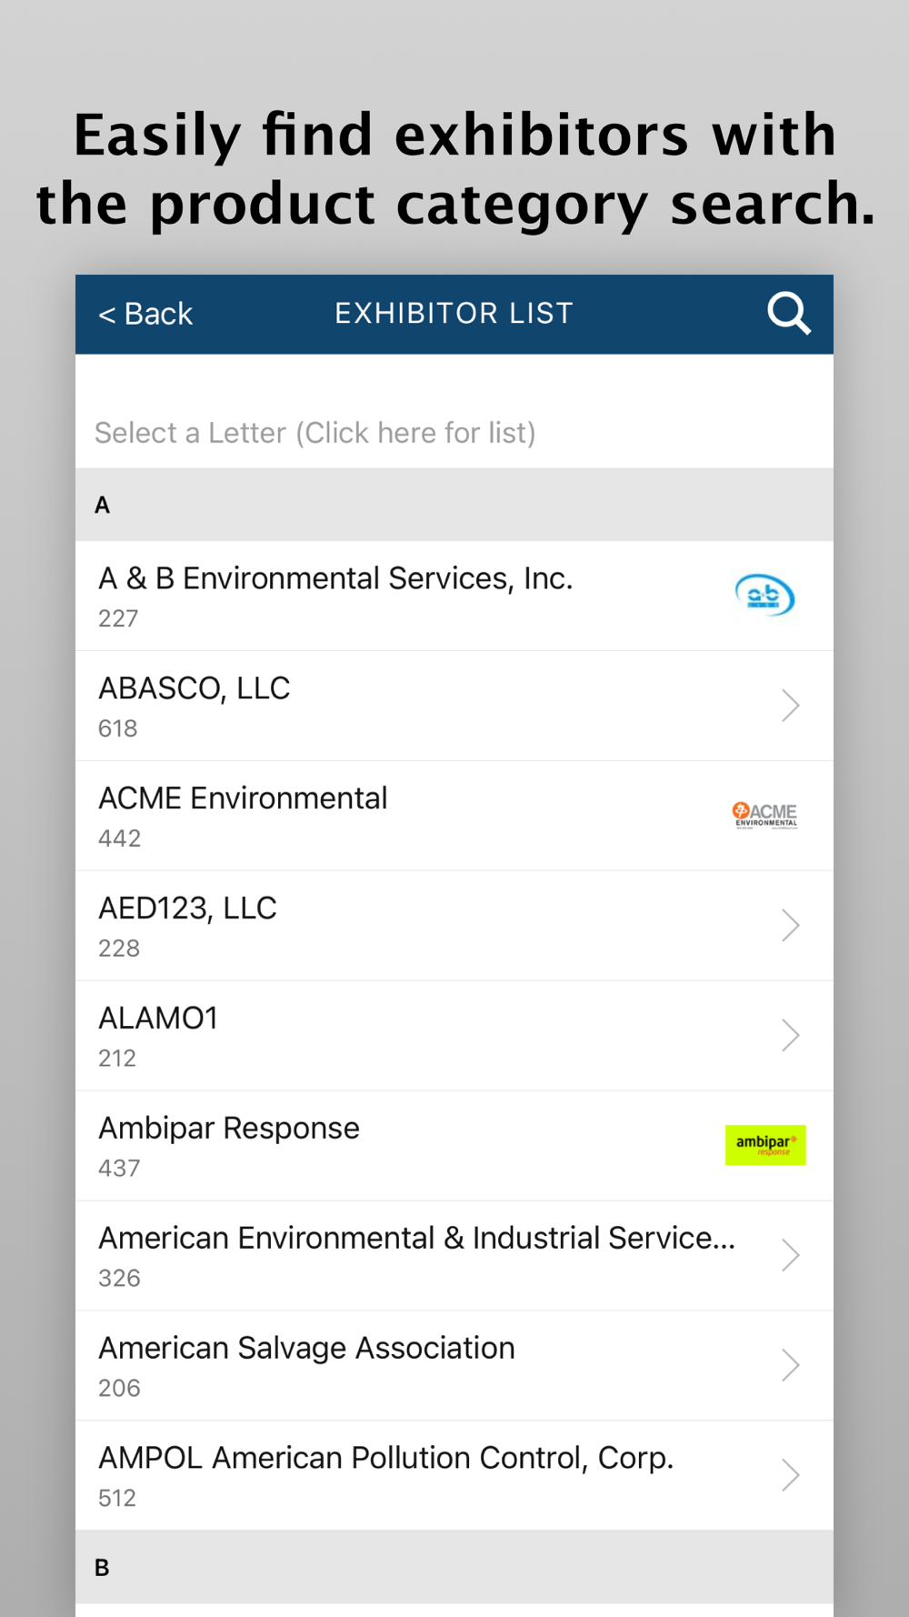
Task: Select A & B Environmental Services, Inc.
Action: pyautogui.click(x=335, y=578)
